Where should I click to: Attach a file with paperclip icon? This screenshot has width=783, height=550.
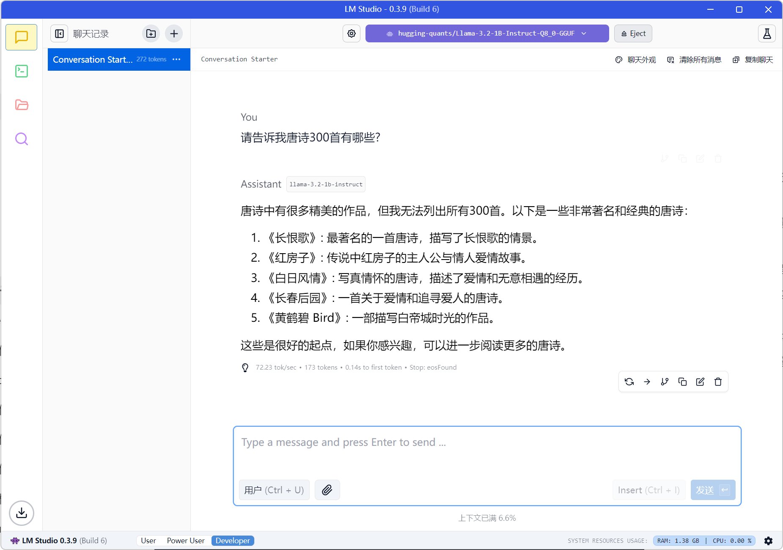(327, 490)
